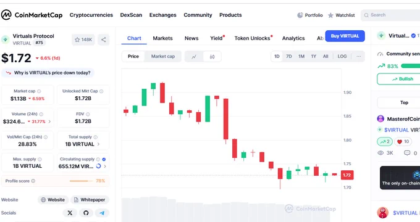
Task: Open chart more options ellipsis
Action: (359, 57)
